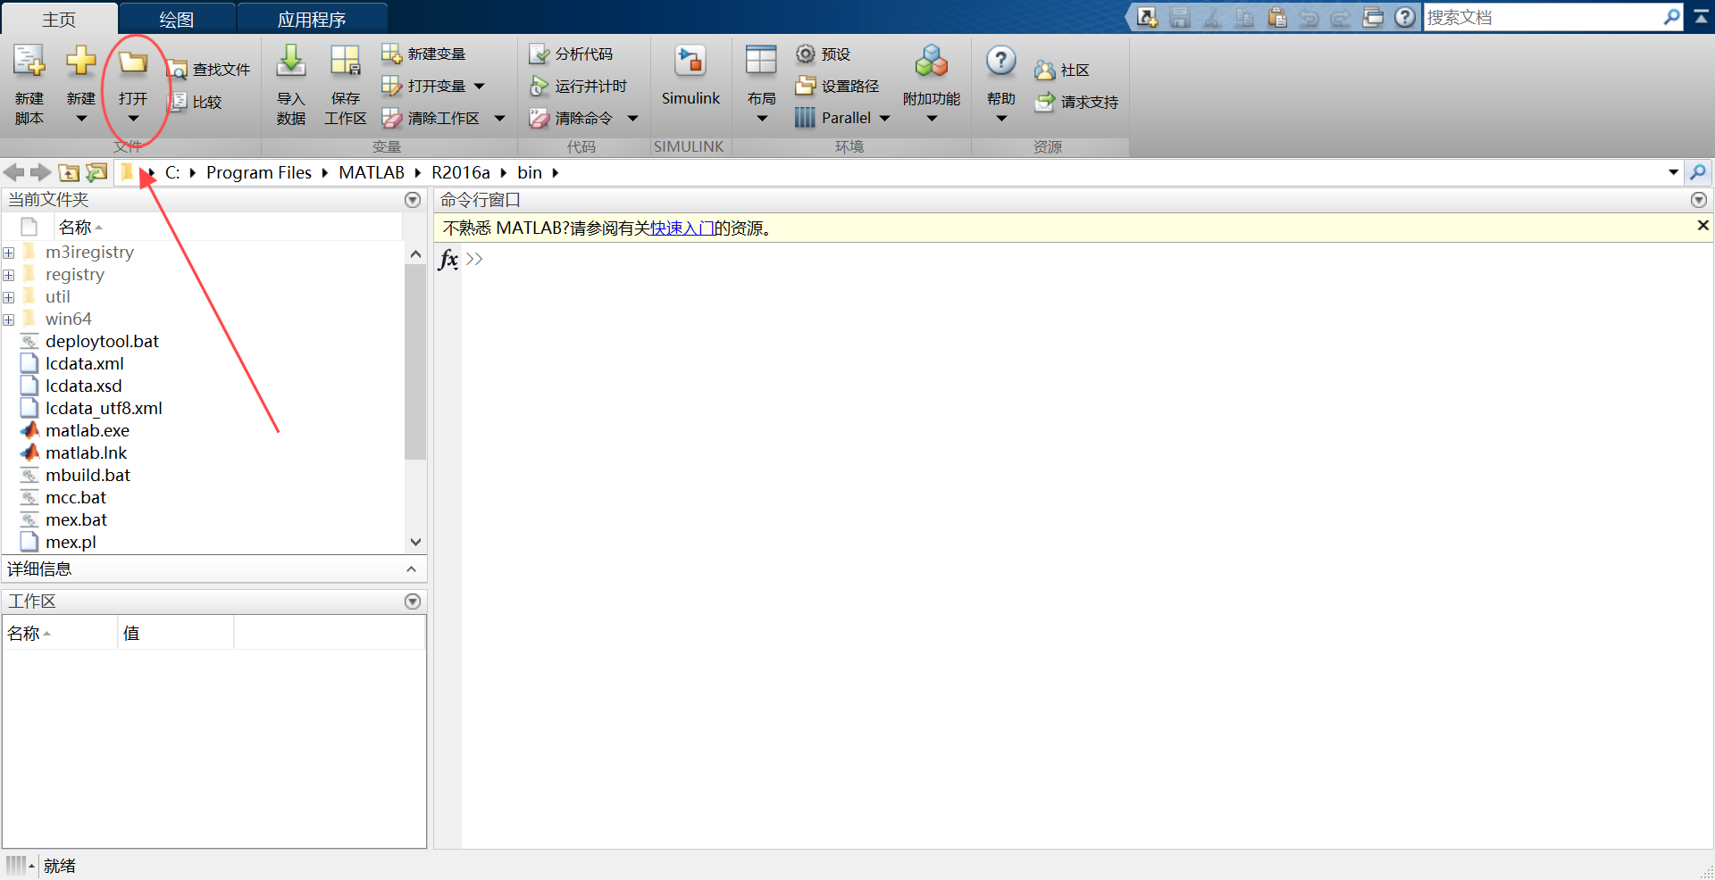
Task: Click the 查找文件 (Find Files) button
Action: point(211,70)
